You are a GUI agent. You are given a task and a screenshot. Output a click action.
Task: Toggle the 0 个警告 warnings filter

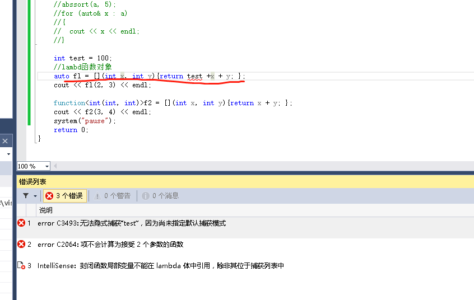[x=112, y=196]
